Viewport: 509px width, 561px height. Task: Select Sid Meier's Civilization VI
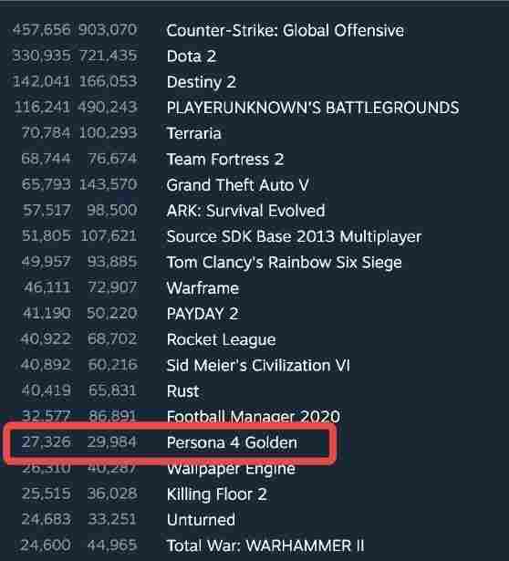click(258, 365)
